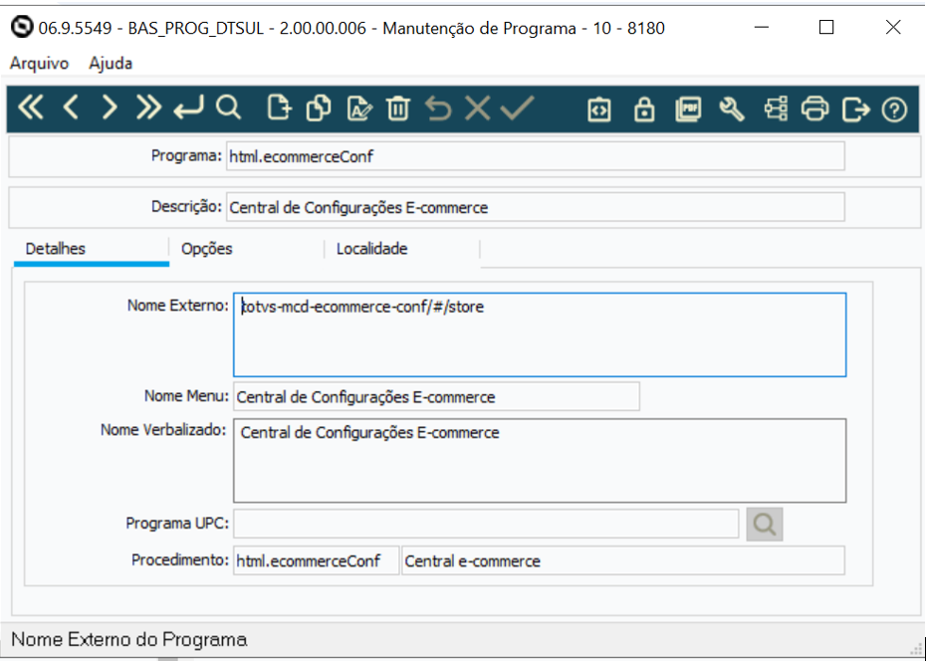The height and width of the screenshot is (662, 926).
Task: Open wrench tools icon
Action: click(x=732, y=110)
